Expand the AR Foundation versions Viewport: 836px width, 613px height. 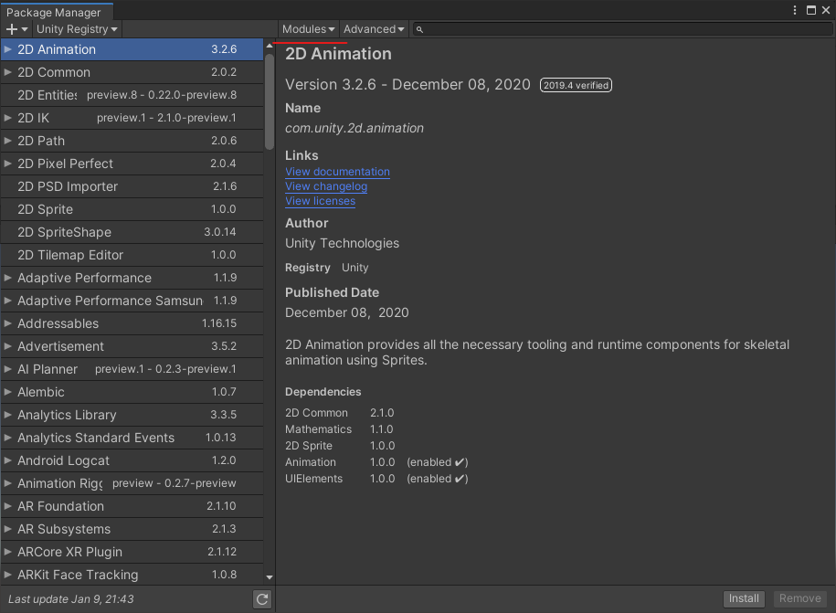click(x=7, y=506)
